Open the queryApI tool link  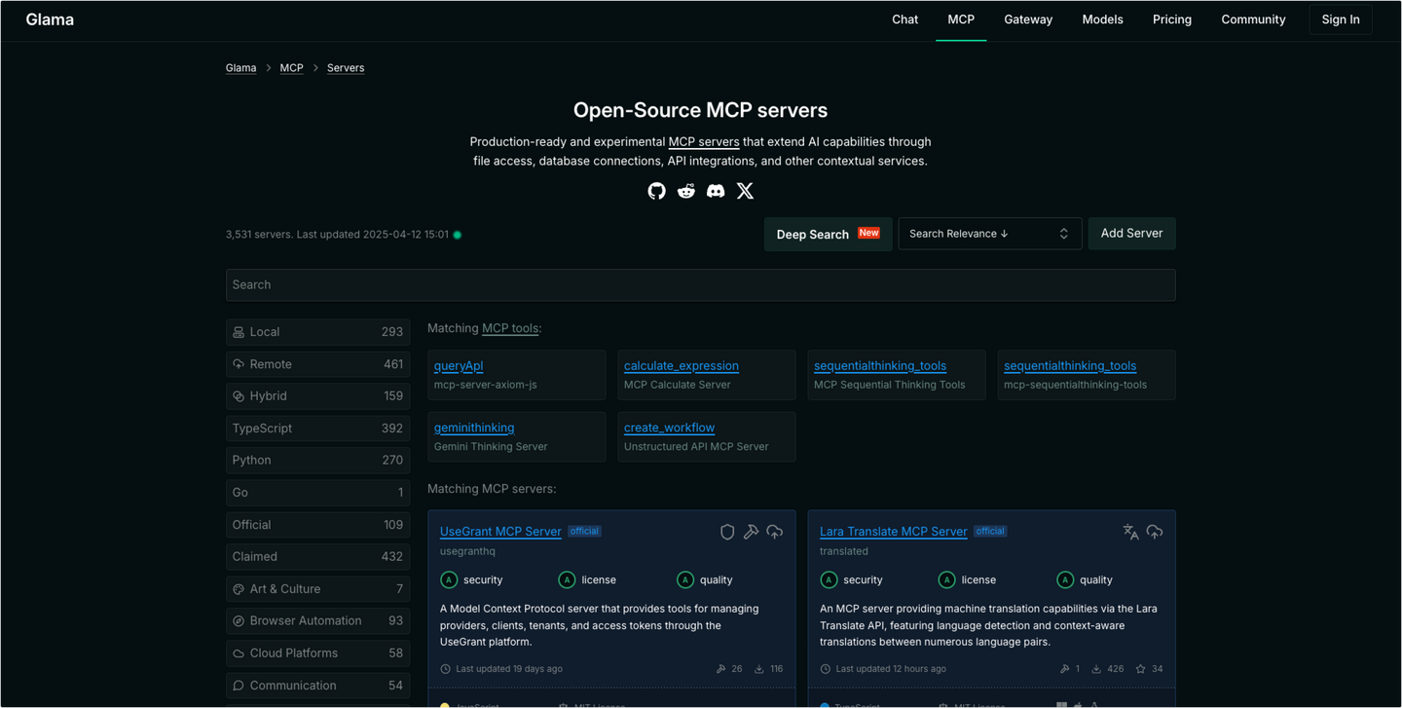click(459, 366)
